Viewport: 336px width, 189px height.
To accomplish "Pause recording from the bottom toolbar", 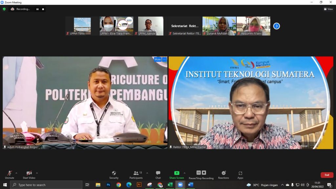I will point(199,173).
